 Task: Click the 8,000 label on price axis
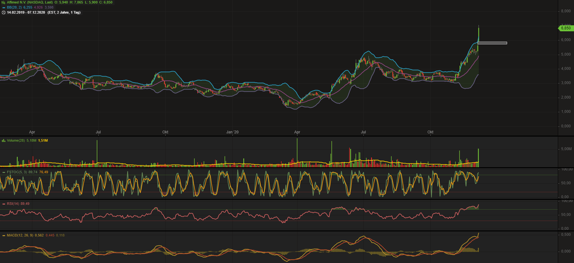point(566,11)
